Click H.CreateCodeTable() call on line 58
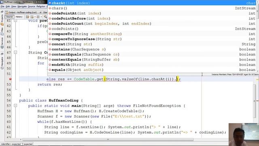 click(121, 111)
